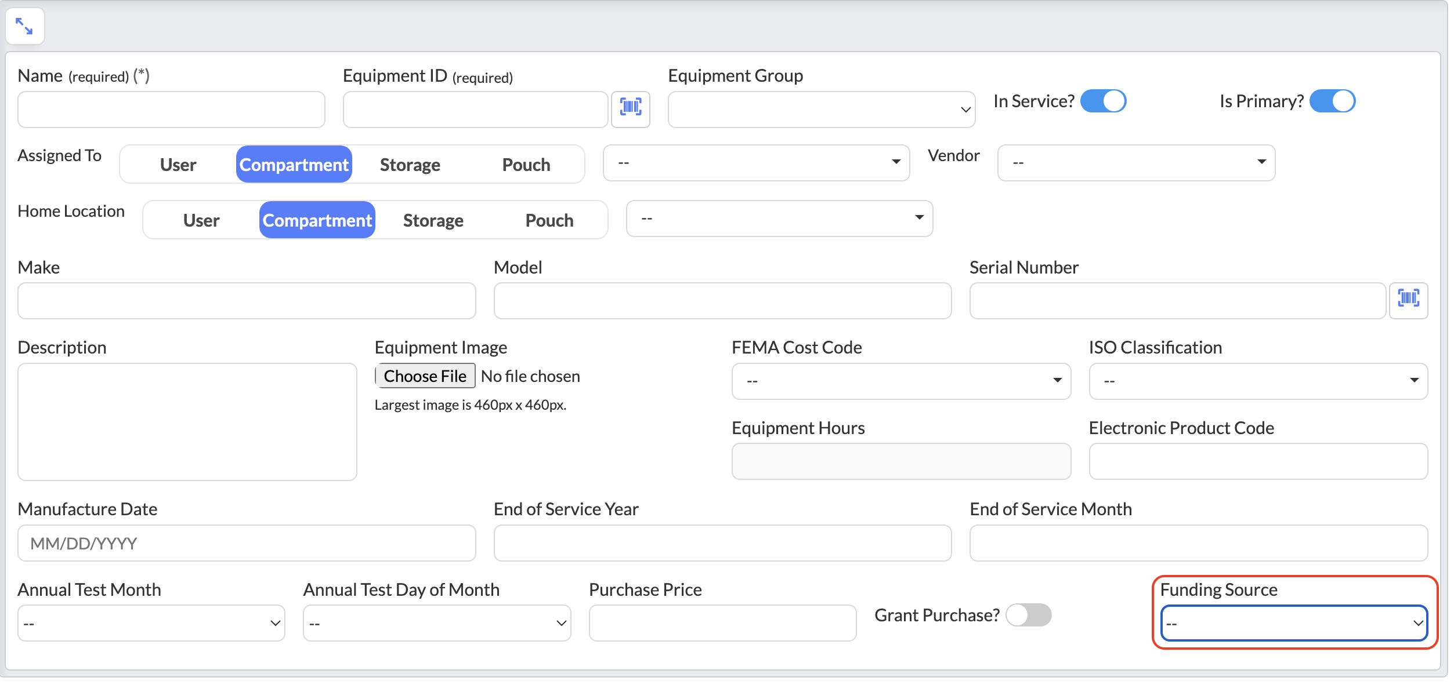Click the Purchase Price field
This screenshot has height=692, width=1454.
(722, 623)
